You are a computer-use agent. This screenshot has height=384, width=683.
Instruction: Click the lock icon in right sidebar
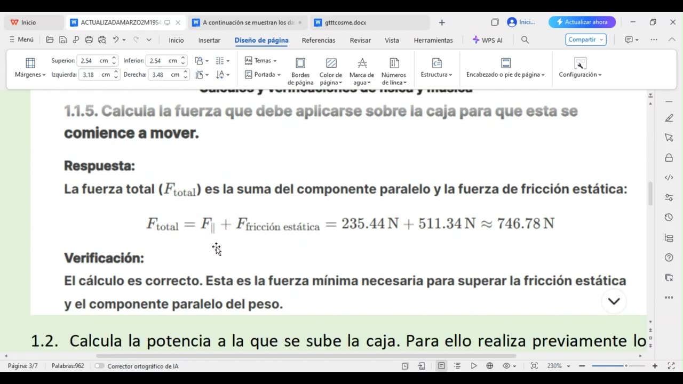[x=669, y=157]
